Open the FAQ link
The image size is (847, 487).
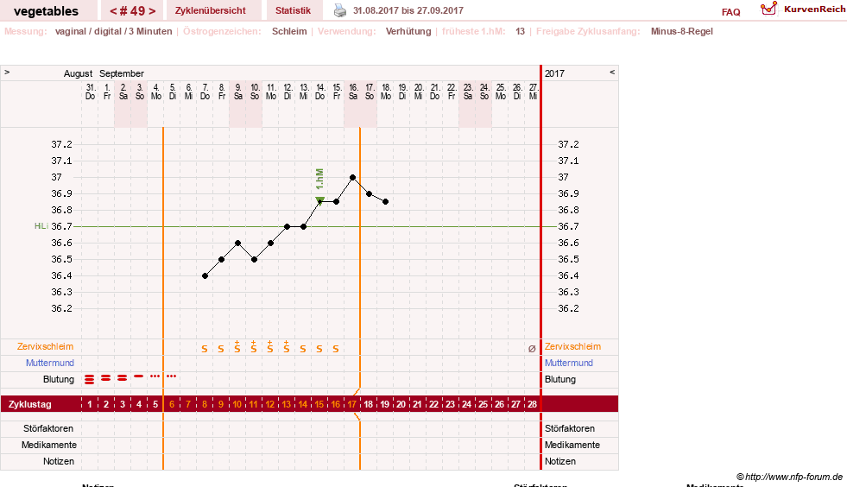click(730, 12)
